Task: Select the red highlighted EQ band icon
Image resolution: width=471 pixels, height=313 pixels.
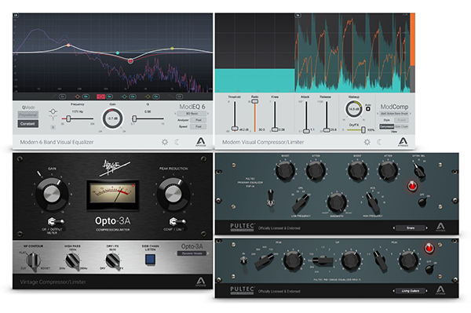Action: 100,96
